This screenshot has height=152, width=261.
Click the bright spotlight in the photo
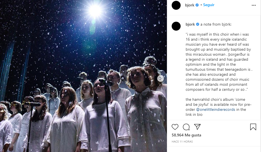pos(95,10)
